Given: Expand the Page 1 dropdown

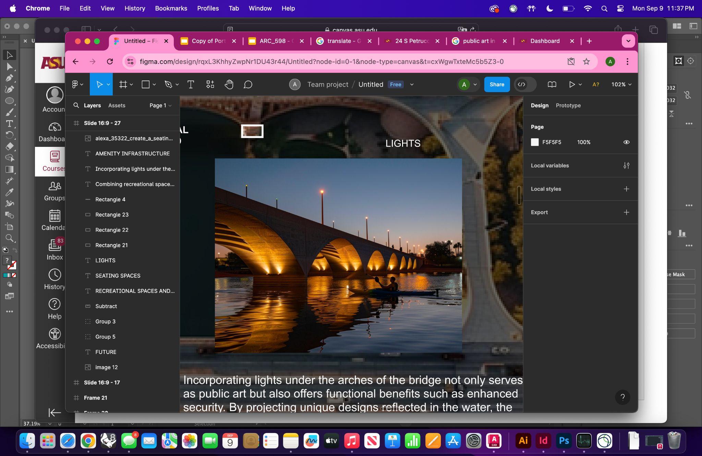Looking at the screenshot, I should click(x=160, y=105).
